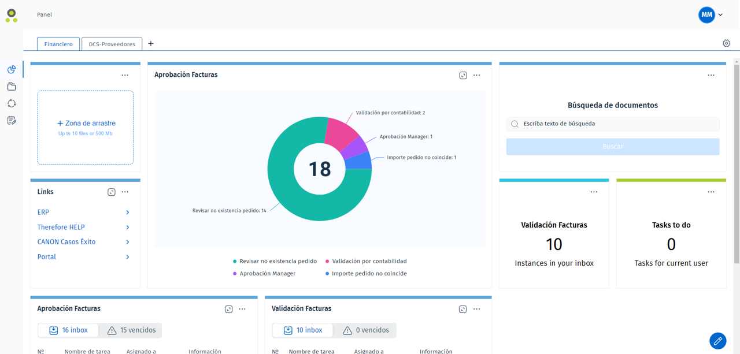
Task: Expand the ERP link entry
Action: (x=127, y=213)
